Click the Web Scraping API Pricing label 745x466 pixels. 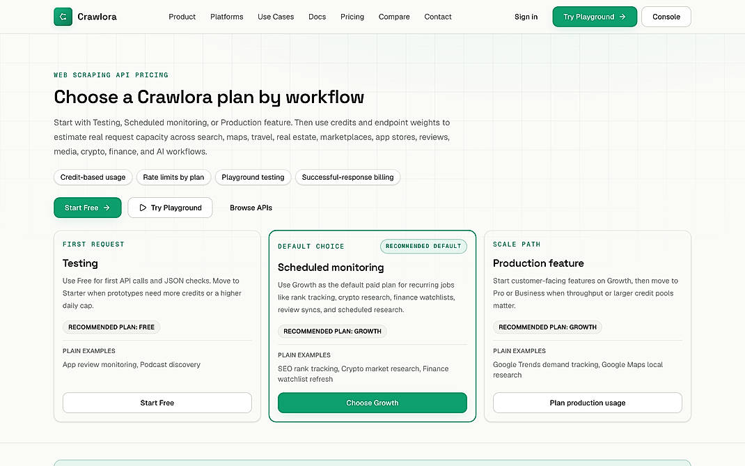111,75
